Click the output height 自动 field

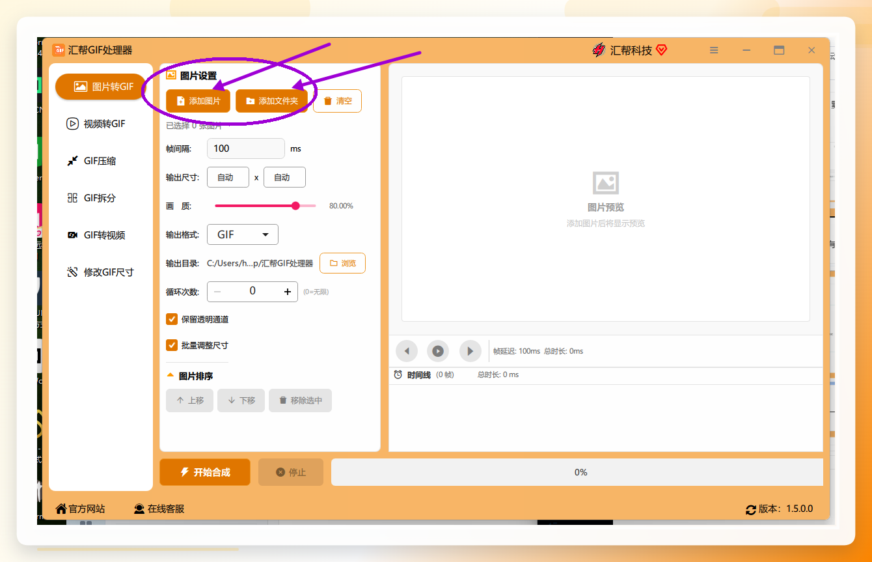284,177
